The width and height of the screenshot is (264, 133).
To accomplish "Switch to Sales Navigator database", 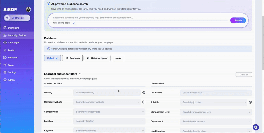I will [97, 58].
